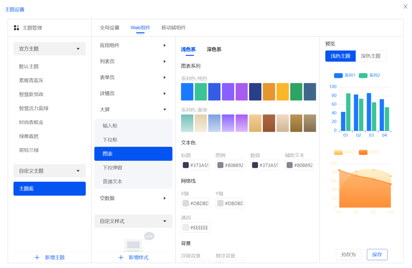The height and width of the screenshot is (268, 412).
Task: Select 图表 in the 大屏 list
Action: tap(133, 153)
